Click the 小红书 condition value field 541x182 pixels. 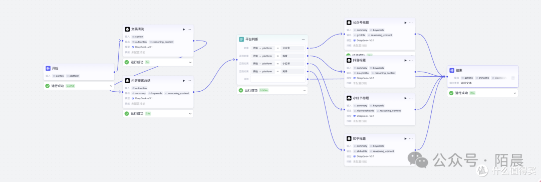pyautogui.click(x=293, y=64)
